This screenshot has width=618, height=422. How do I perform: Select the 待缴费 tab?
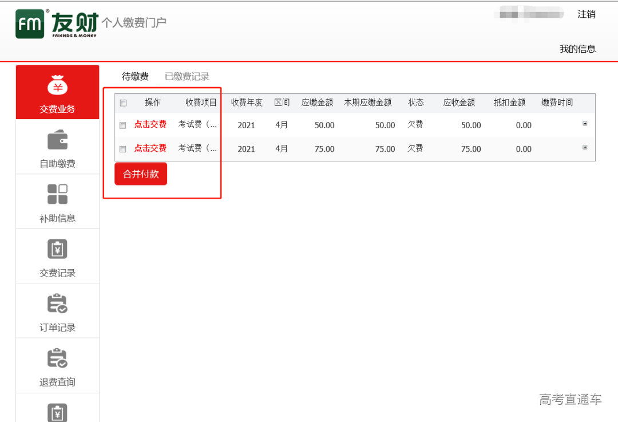pyautogui.click(x=136, y=76)
